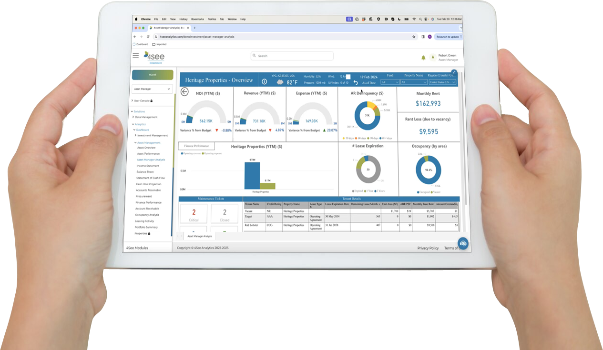Click the Search input field
Viewport: 603px width, 350px height.
[292, 56]
